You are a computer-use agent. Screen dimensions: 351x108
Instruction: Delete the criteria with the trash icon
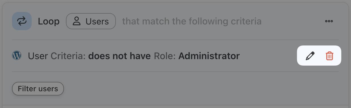point(329,56)
